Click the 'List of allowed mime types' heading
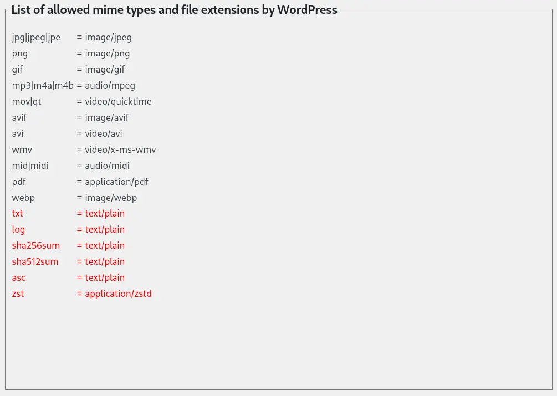Viewport: 557px width, 396px height. [174, 9]
